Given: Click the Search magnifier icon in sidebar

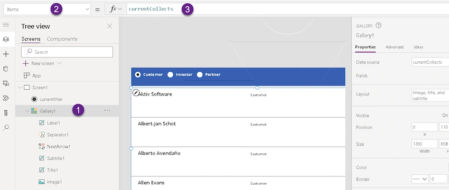Looking at the screenshot, I should click(x=6, y=127).
